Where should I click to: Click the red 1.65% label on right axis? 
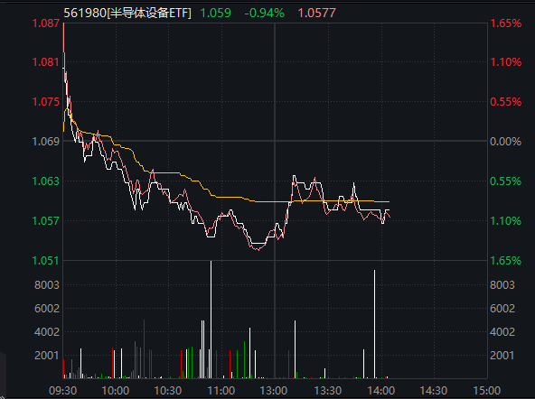pos(506,23)
